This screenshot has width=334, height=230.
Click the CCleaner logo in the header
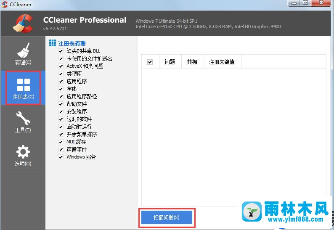[23, 24]
